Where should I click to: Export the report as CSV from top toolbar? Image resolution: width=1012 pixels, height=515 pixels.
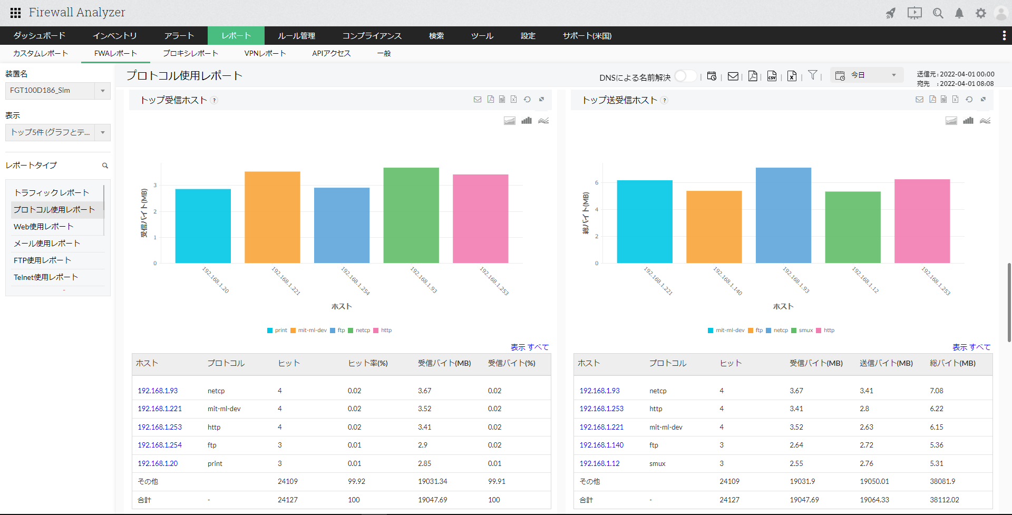pyautogui.click(x=772, y=76)
